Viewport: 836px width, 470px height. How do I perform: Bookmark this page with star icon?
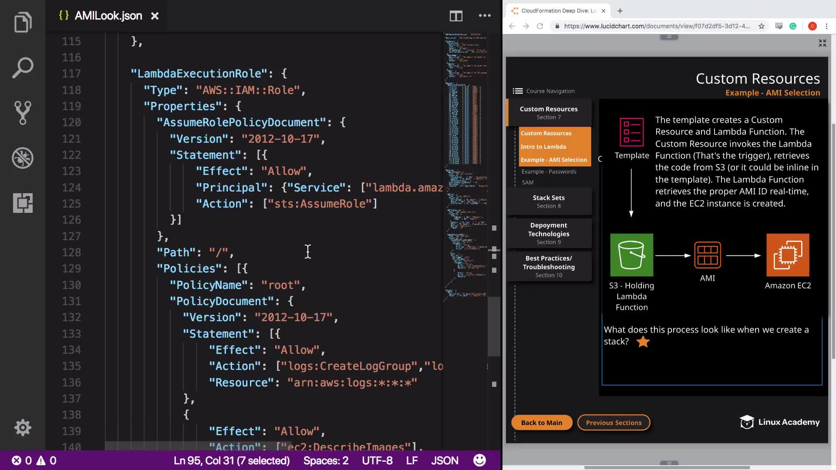coord(762,26)
